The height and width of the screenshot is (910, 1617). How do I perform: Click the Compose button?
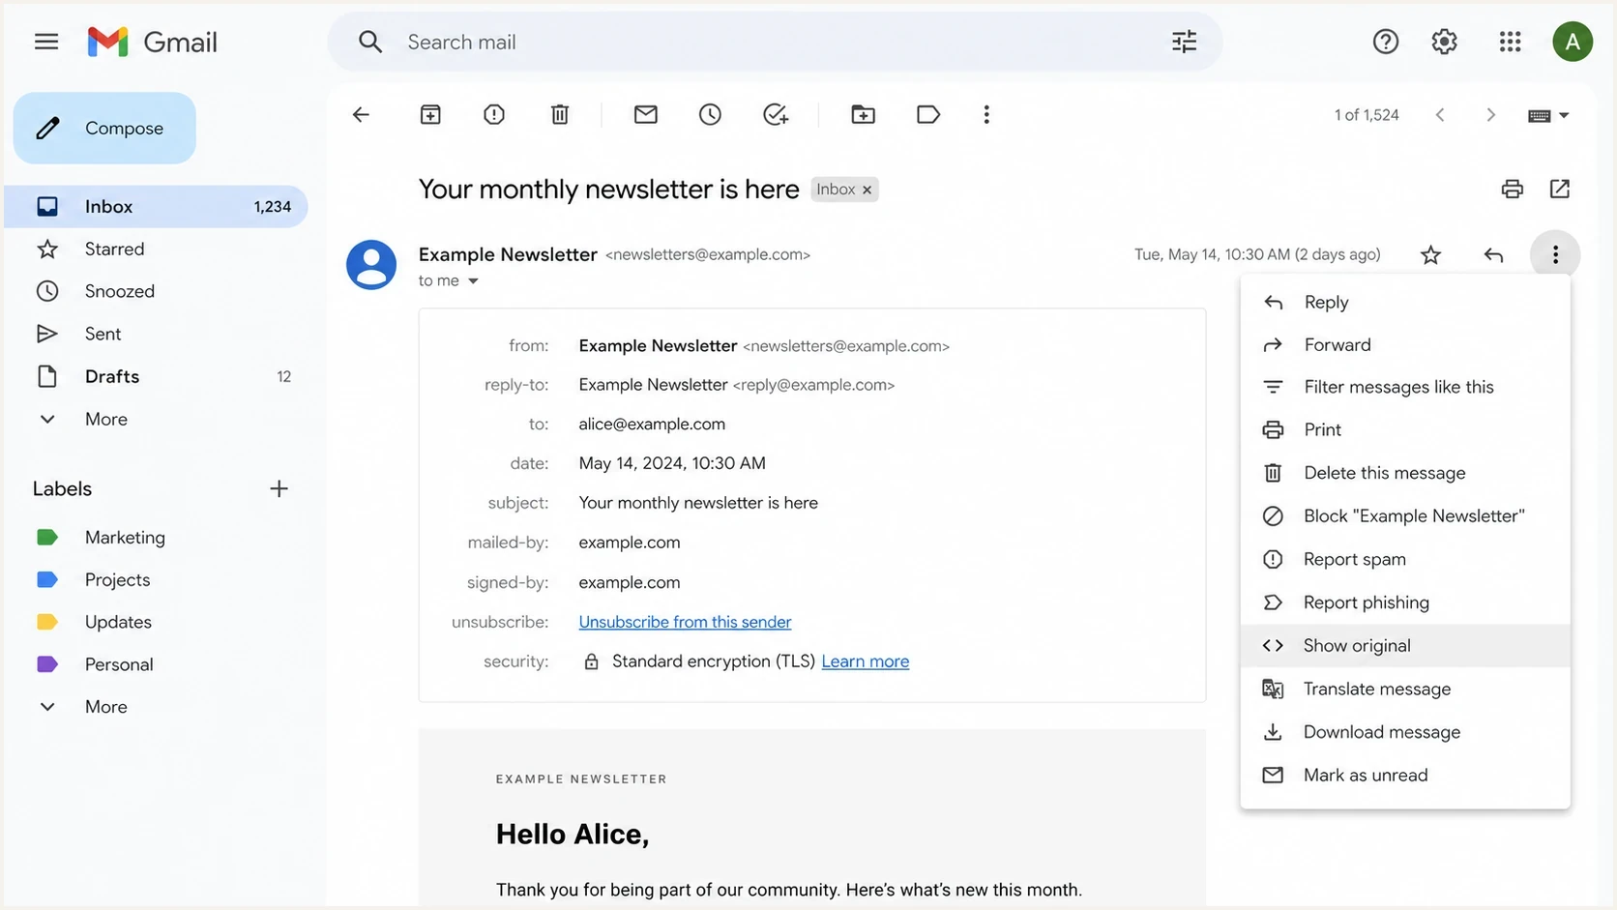pyautogui.click(x=104, y=128)
